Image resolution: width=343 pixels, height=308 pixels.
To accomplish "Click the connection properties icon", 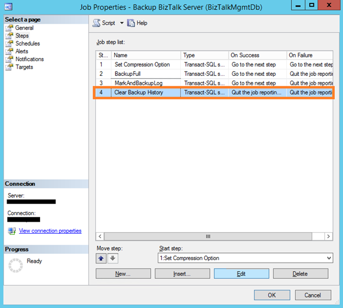I will (x=12, y=231).
